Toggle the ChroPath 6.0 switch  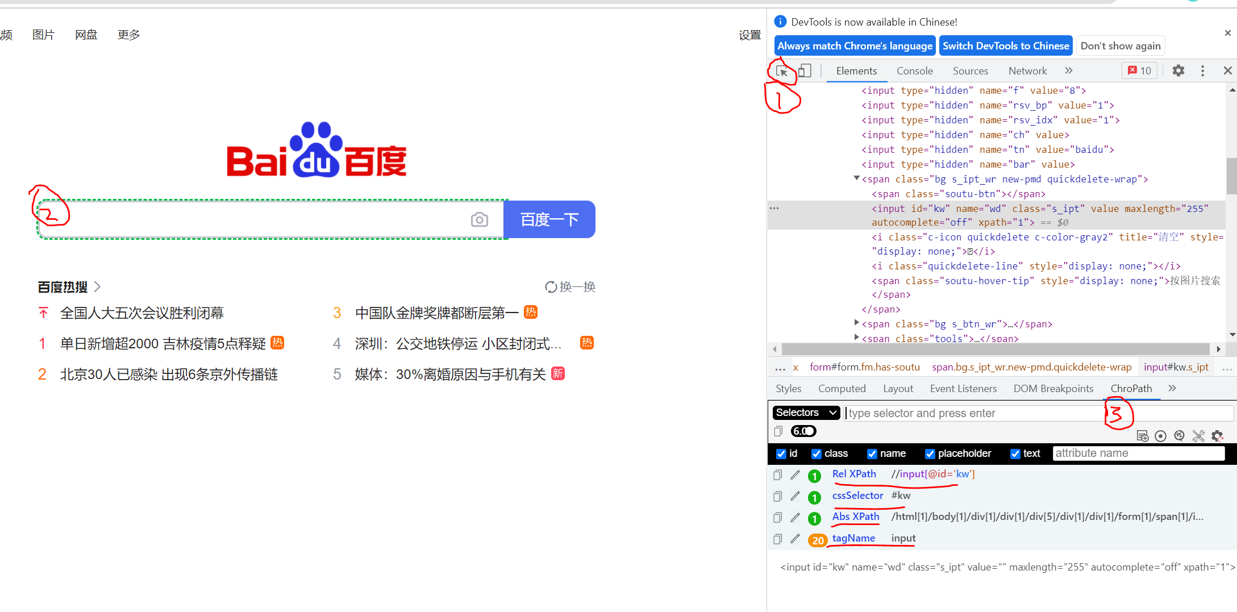click(x=803, y=431)
